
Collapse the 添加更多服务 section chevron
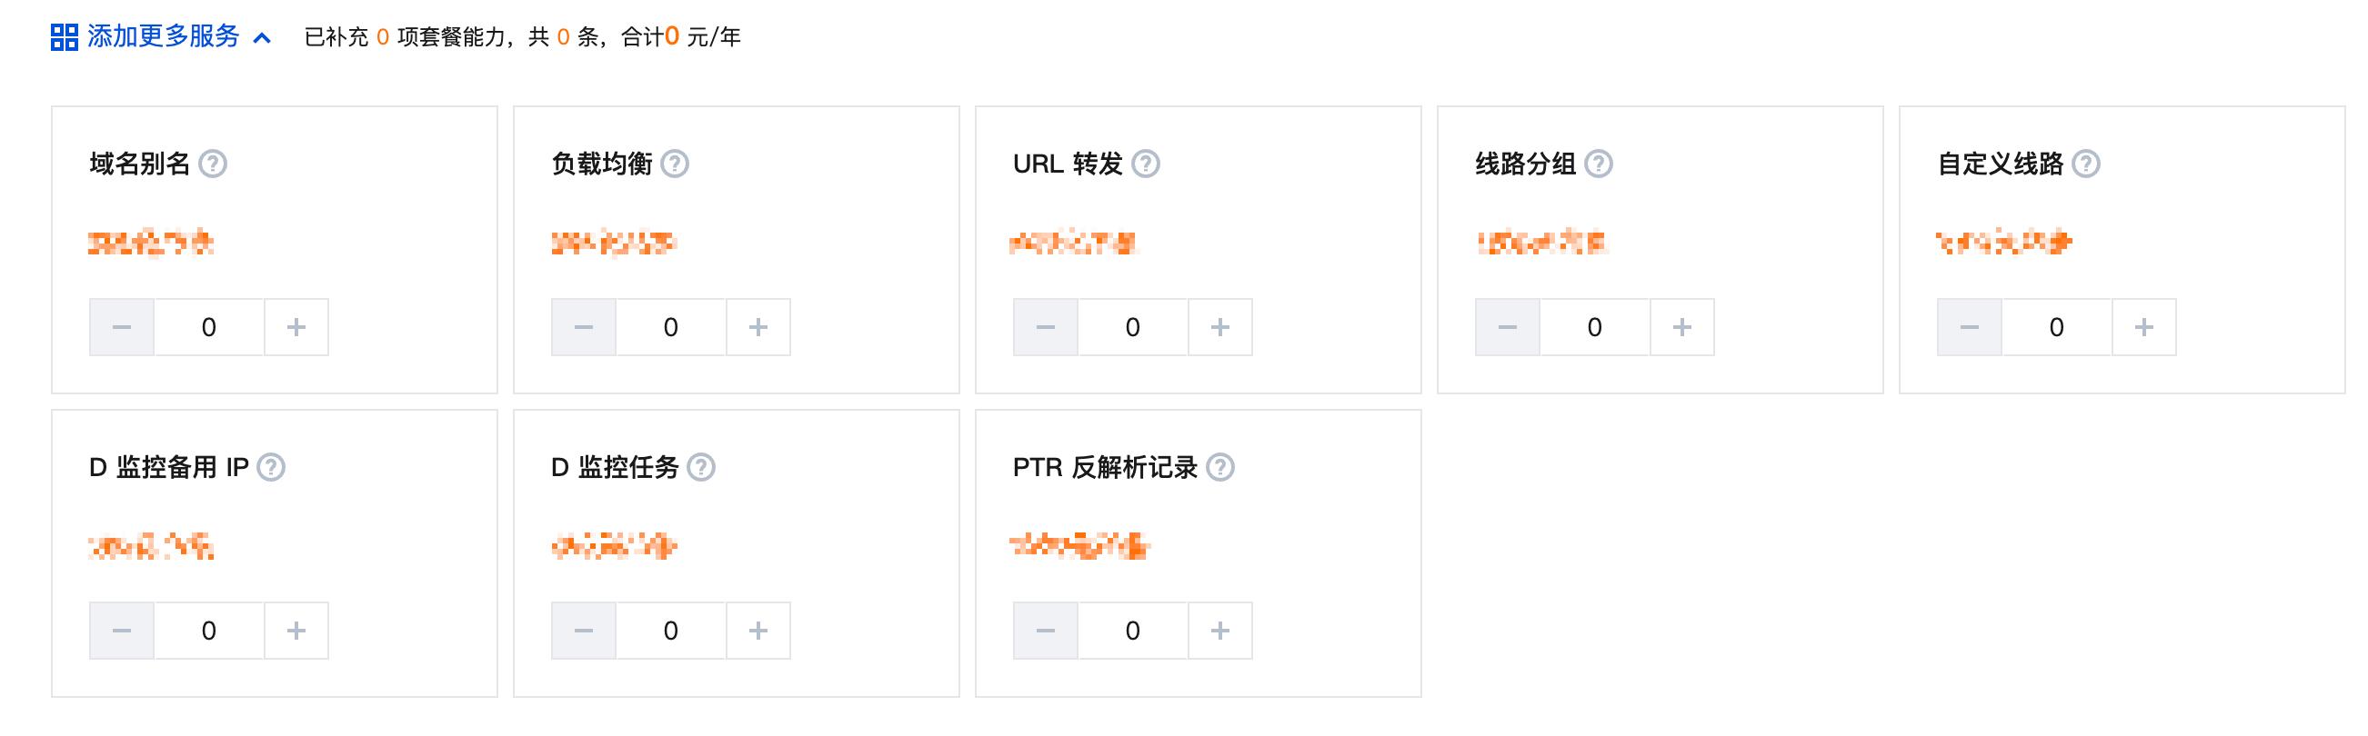262,37
